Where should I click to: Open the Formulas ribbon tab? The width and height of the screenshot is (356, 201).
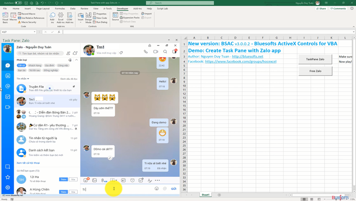60,9
